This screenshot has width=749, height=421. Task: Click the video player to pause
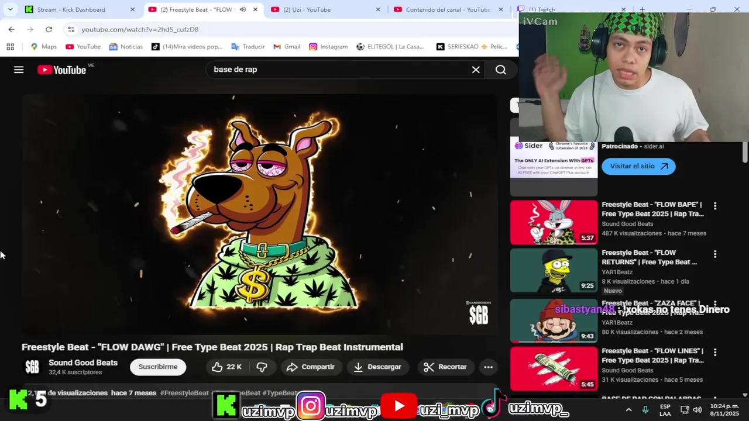tap(259, 215)
